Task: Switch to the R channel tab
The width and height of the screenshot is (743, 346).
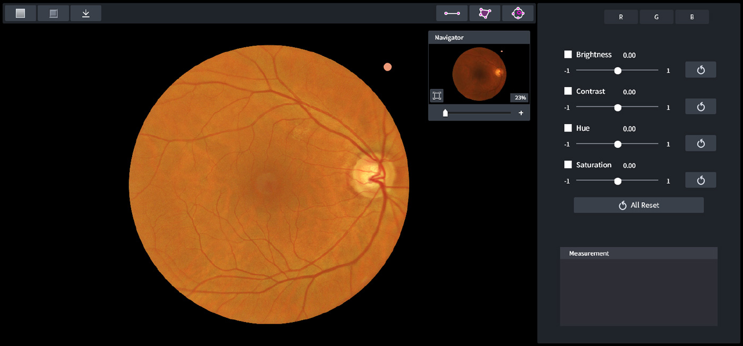Action: (x=621, y=17)
